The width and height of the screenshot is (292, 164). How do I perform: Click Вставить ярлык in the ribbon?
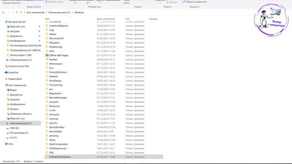(x=54, y=2)
